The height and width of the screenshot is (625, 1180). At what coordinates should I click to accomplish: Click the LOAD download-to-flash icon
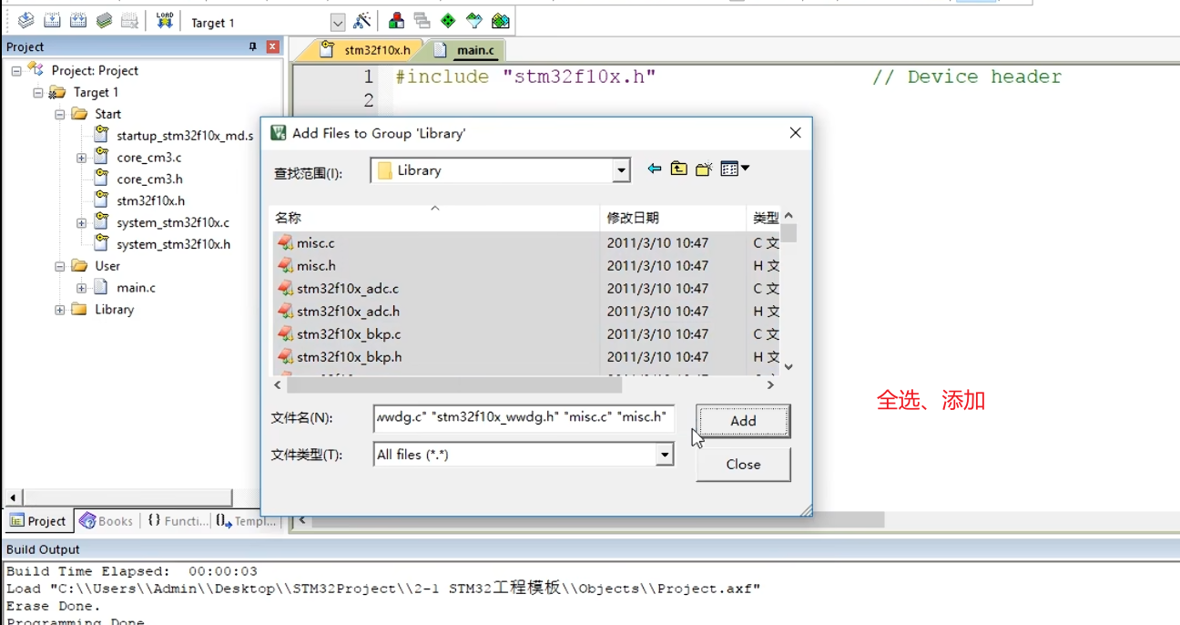tap(164, 19)
